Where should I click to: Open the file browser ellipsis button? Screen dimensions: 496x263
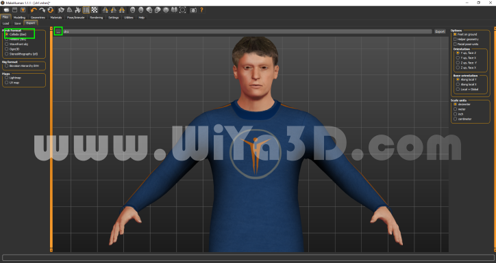pos(58,31)
